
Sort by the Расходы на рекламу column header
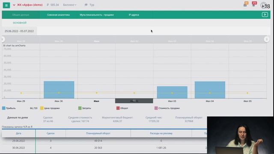click(x=161, y=133)
